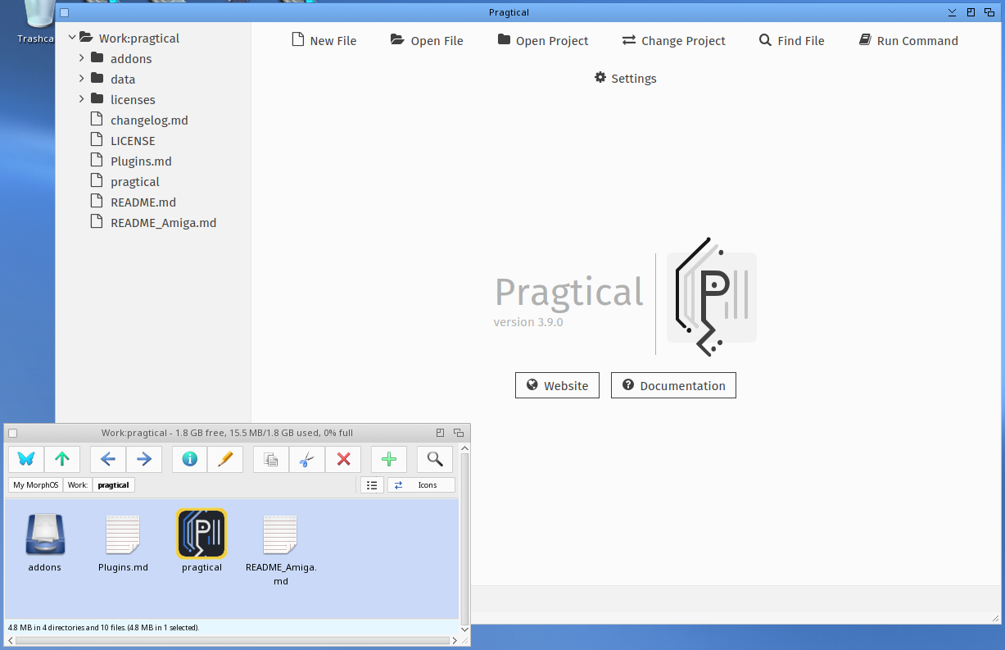Click Open File in Pragtical
Screen dimensions: 1005x650
tap(427, 41)
